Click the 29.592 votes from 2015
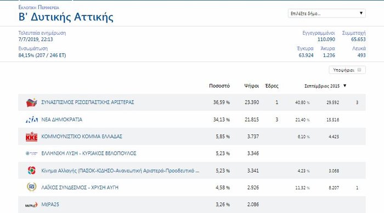 [x=333, y=103]
